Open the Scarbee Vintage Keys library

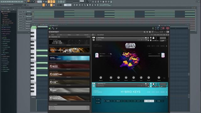pos(69,98)
